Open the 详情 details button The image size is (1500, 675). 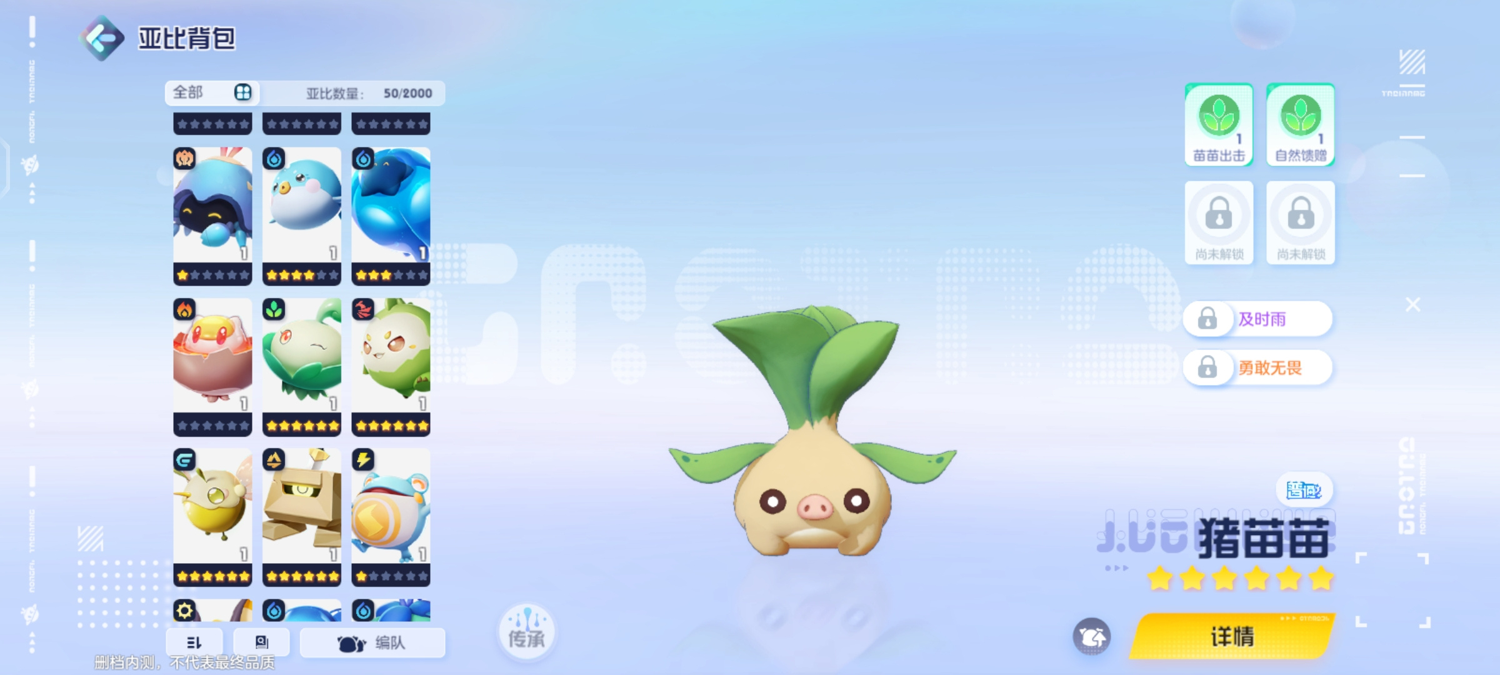click(1232, 636)
